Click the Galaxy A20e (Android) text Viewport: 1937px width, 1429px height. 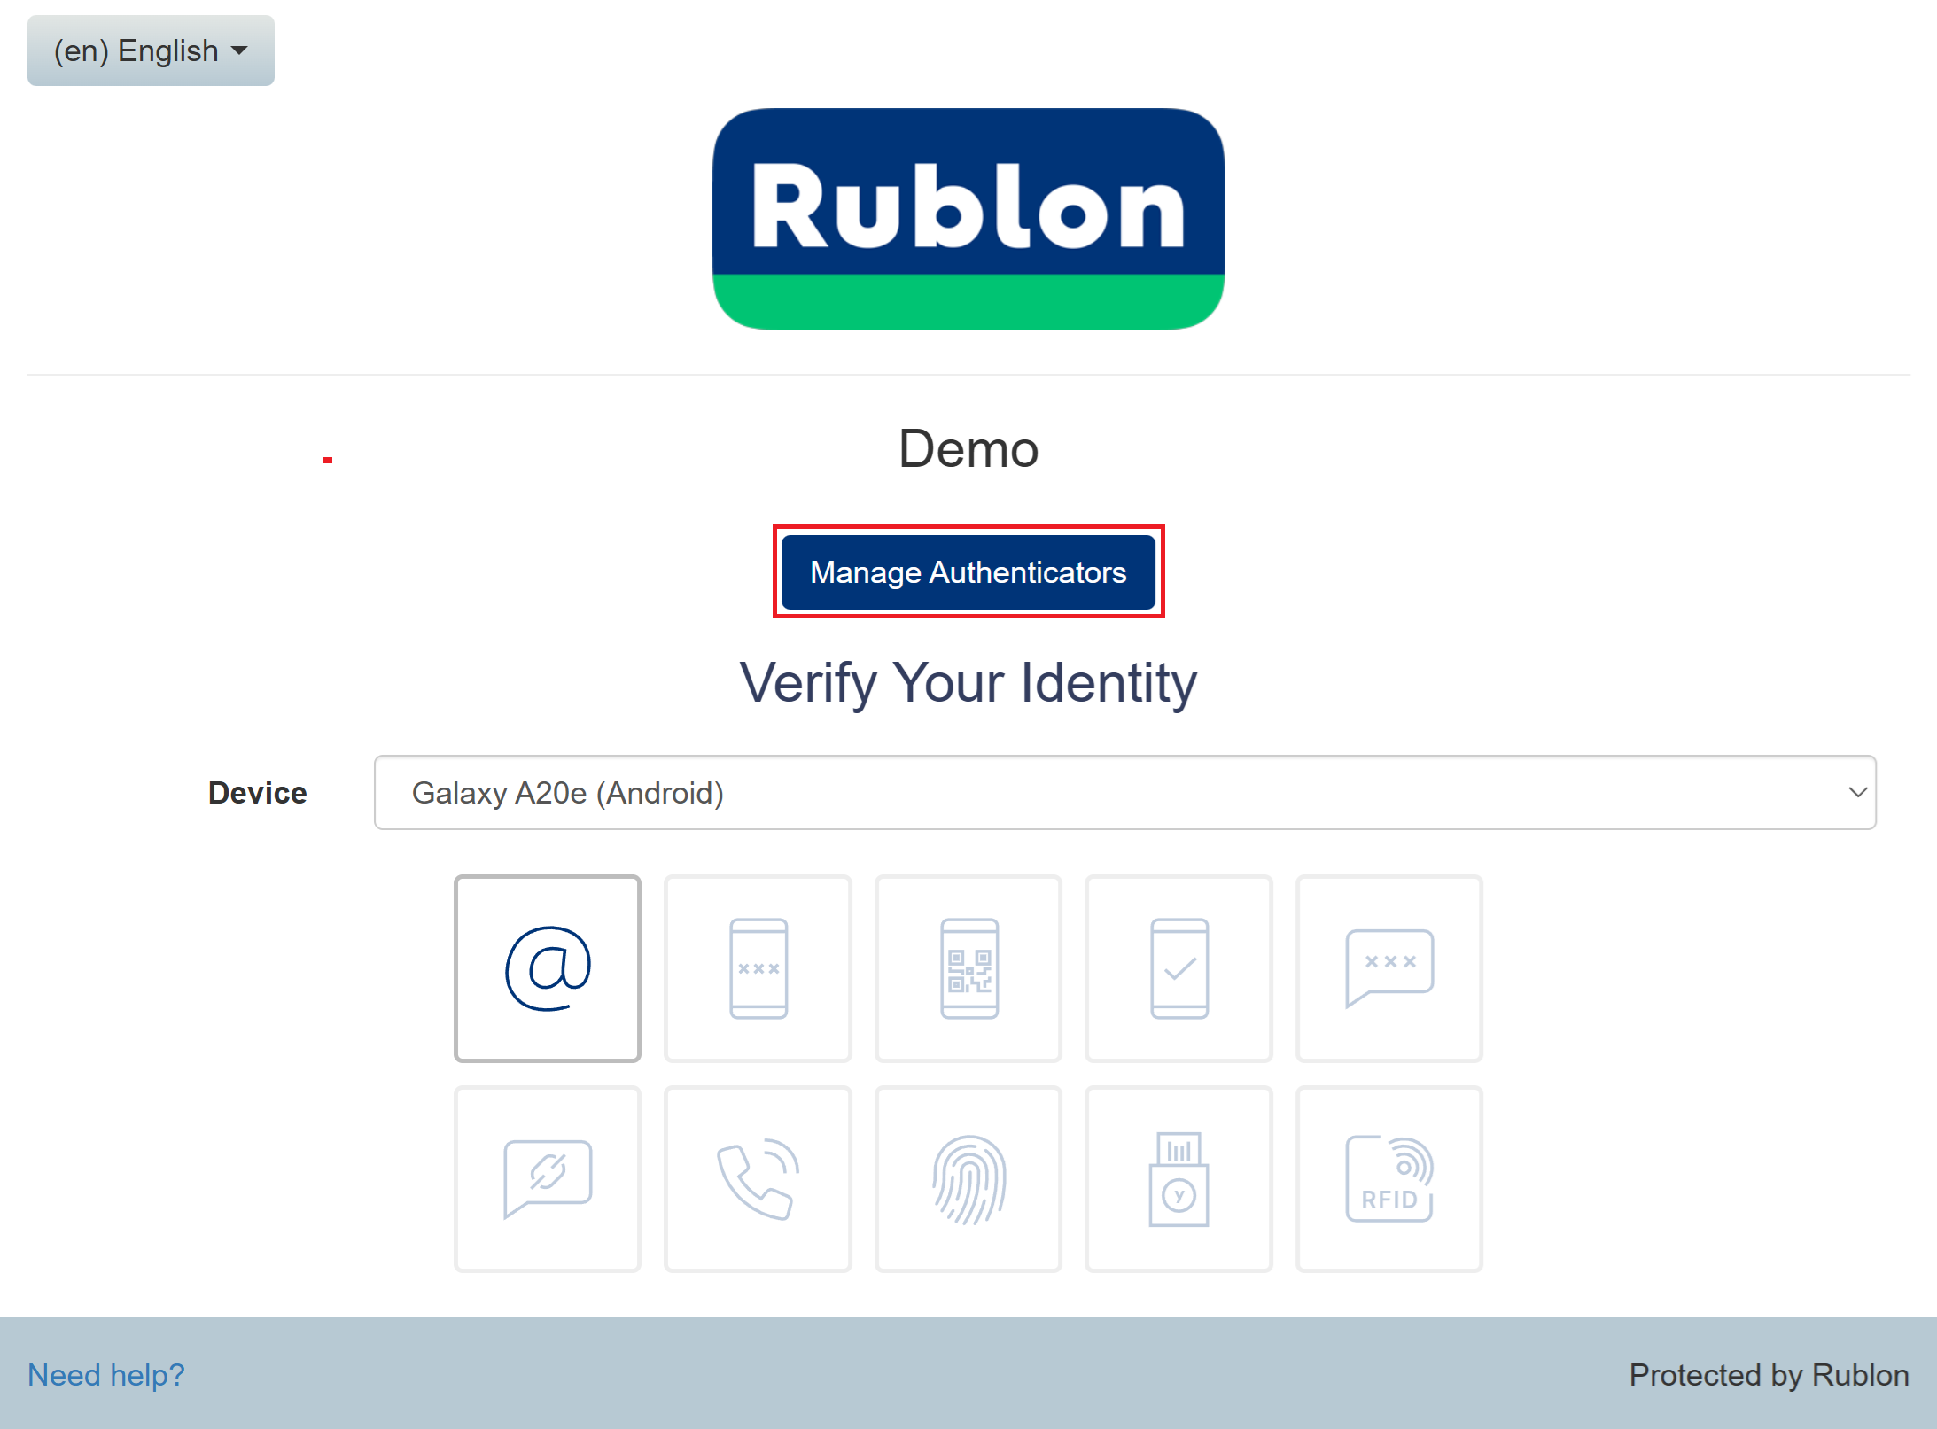point(567,792)
